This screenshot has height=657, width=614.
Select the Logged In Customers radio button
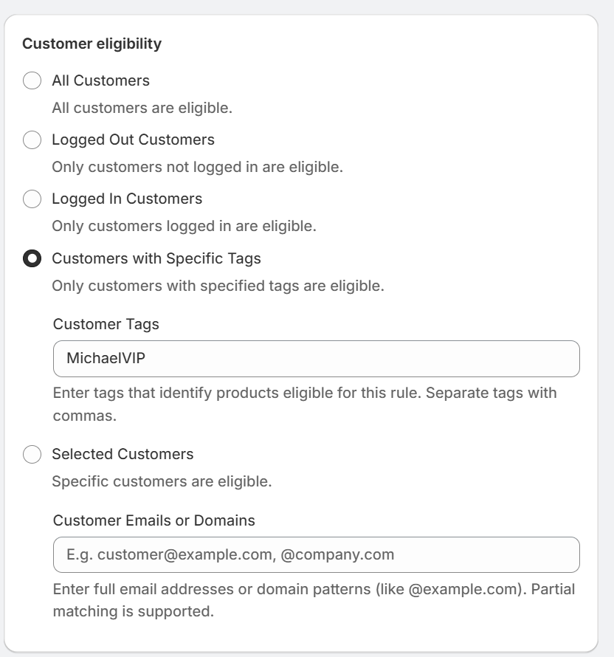click(32, 199)
